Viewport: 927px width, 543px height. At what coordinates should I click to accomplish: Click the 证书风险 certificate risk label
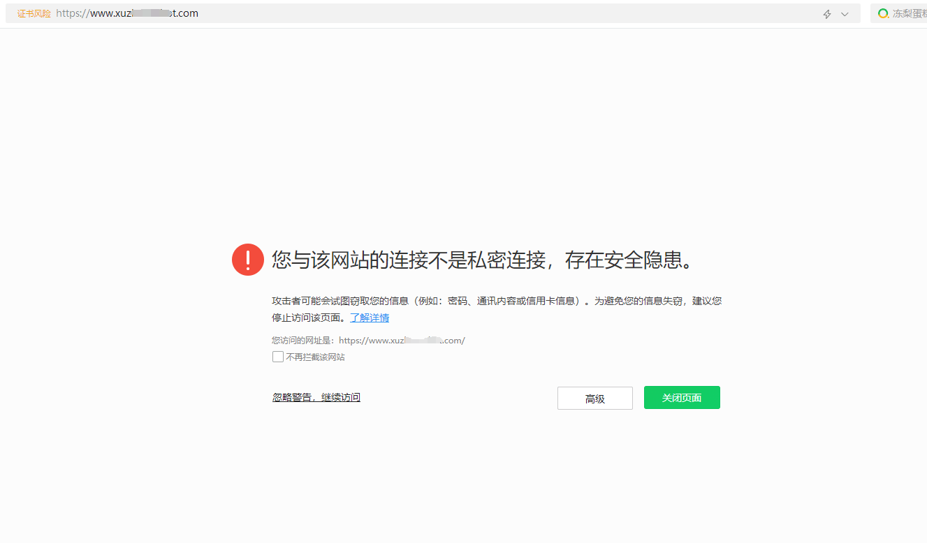[x=34, y=13]
